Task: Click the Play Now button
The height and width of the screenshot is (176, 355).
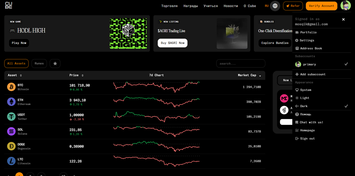Action: [19, 43]
